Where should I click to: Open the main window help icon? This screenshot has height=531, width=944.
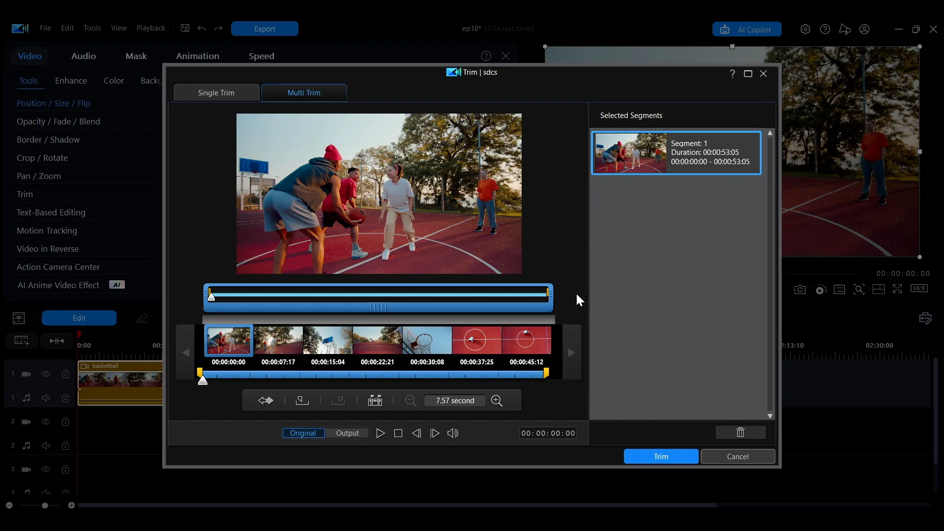coord(825,29)
